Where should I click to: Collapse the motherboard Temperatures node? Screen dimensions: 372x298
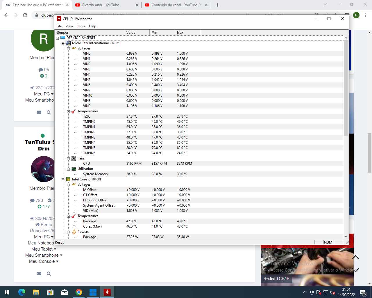[68, 111]
